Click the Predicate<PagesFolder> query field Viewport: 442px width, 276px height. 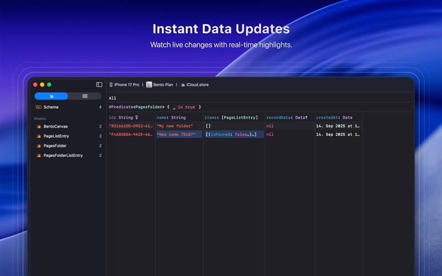pyautogui.click(x=155, y=107)
